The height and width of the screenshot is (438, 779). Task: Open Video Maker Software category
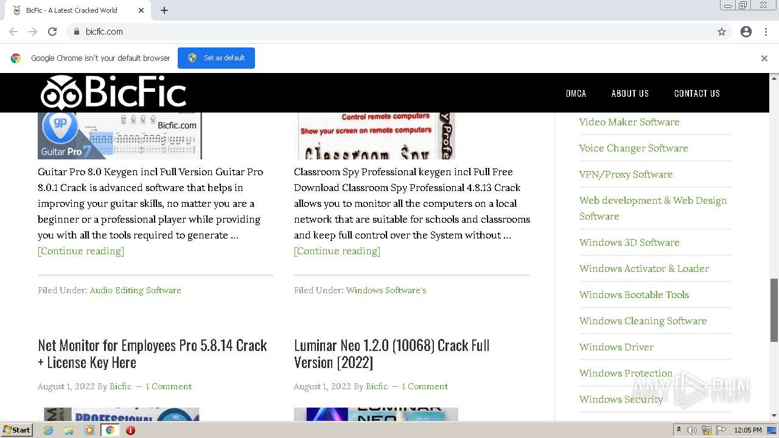[x=629, y=122]
